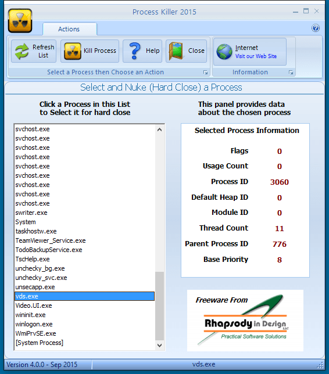Click the Thread Count value 11

pyautogui.click(x=280, y=228)
